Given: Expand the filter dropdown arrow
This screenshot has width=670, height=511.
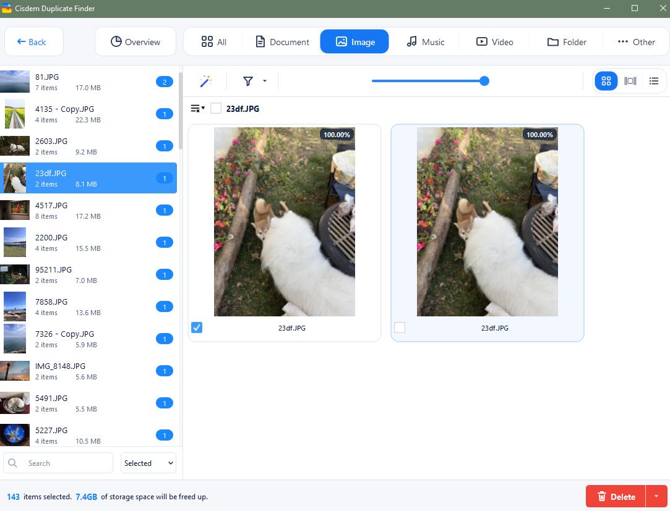Looking at the screenshot, I should tap(265, 81).
